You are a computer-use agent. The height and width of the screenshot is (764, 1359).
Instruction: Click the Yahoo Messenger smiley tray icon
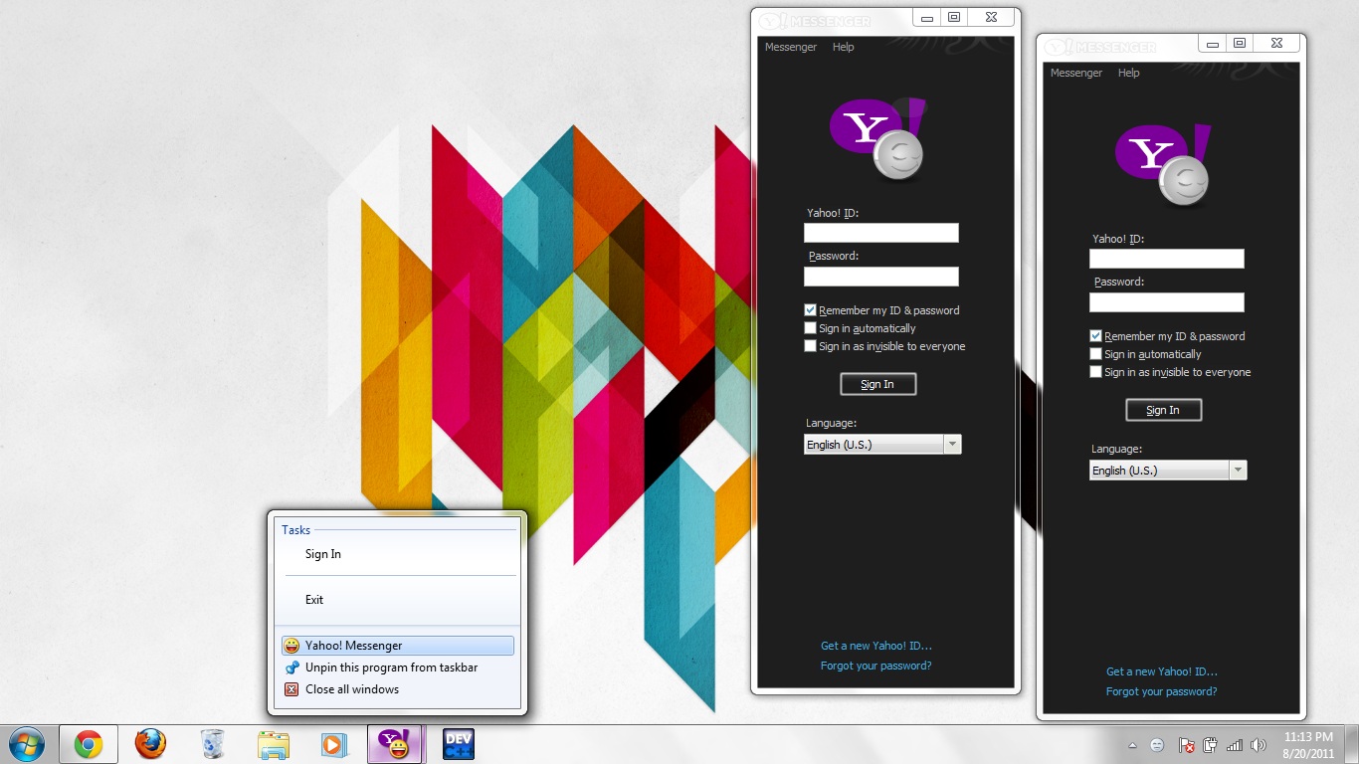click(1157, 745)
